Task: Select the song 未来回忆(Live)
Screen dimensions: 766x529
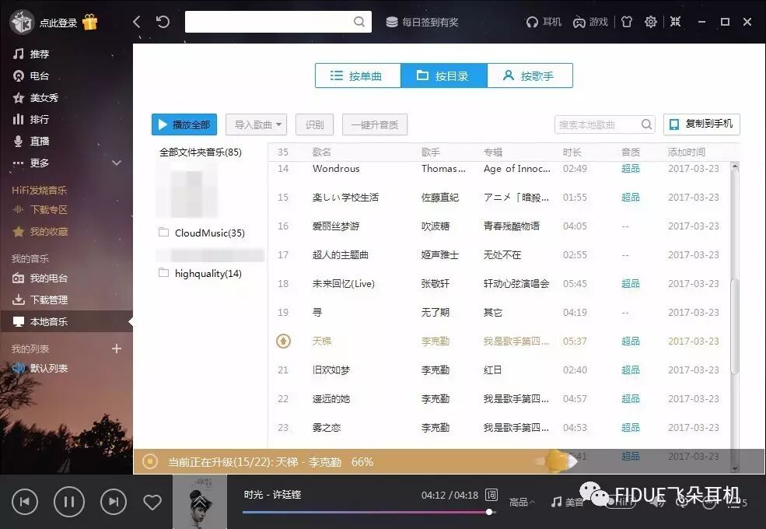Action: 344,284
